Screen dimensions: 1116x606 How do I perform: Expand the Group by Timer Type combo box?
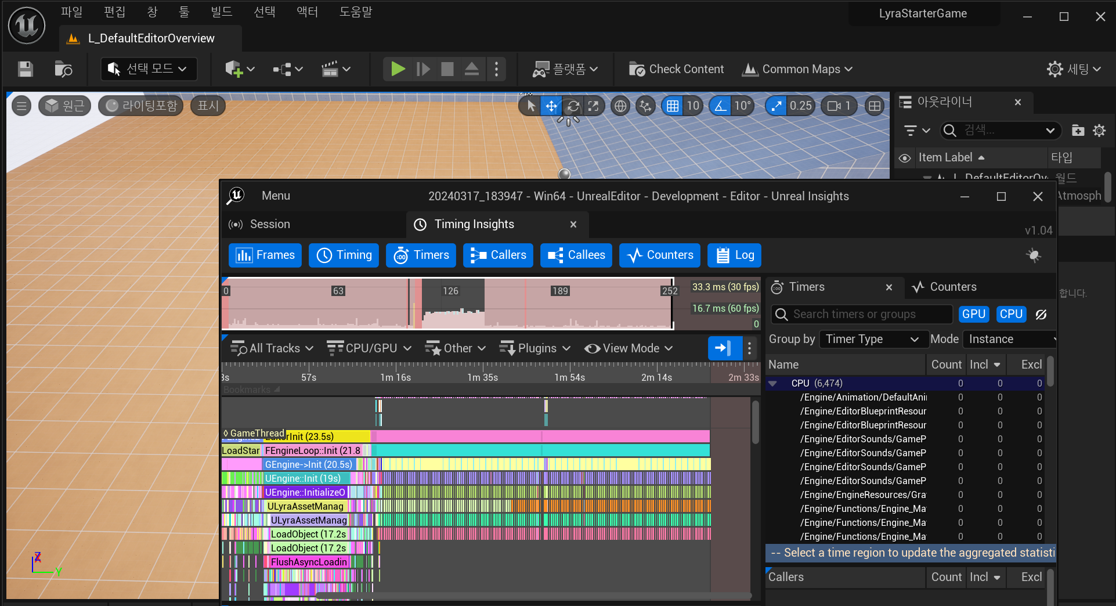tap(871, 339)
